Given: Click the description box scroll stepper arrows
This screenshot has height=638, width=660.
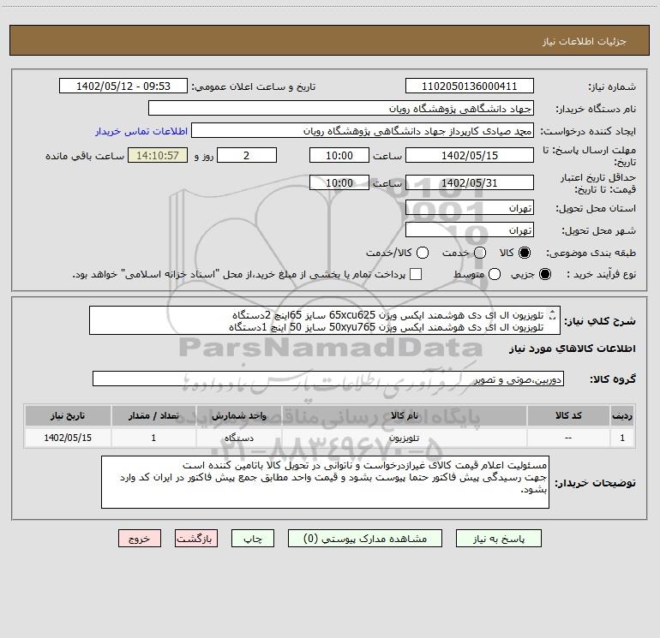Looking at the screenshot, I should [x=553, y=314].
